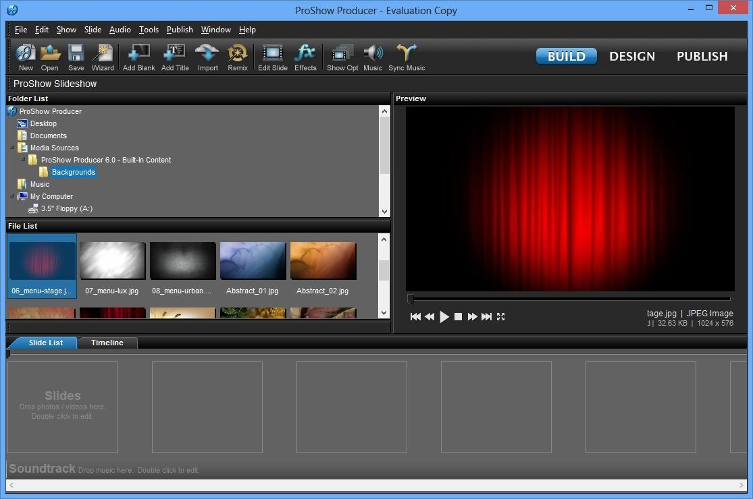Click the Open show toolbar icon
753x499 pixels.
pyautogui.click(x=49, y=57)
